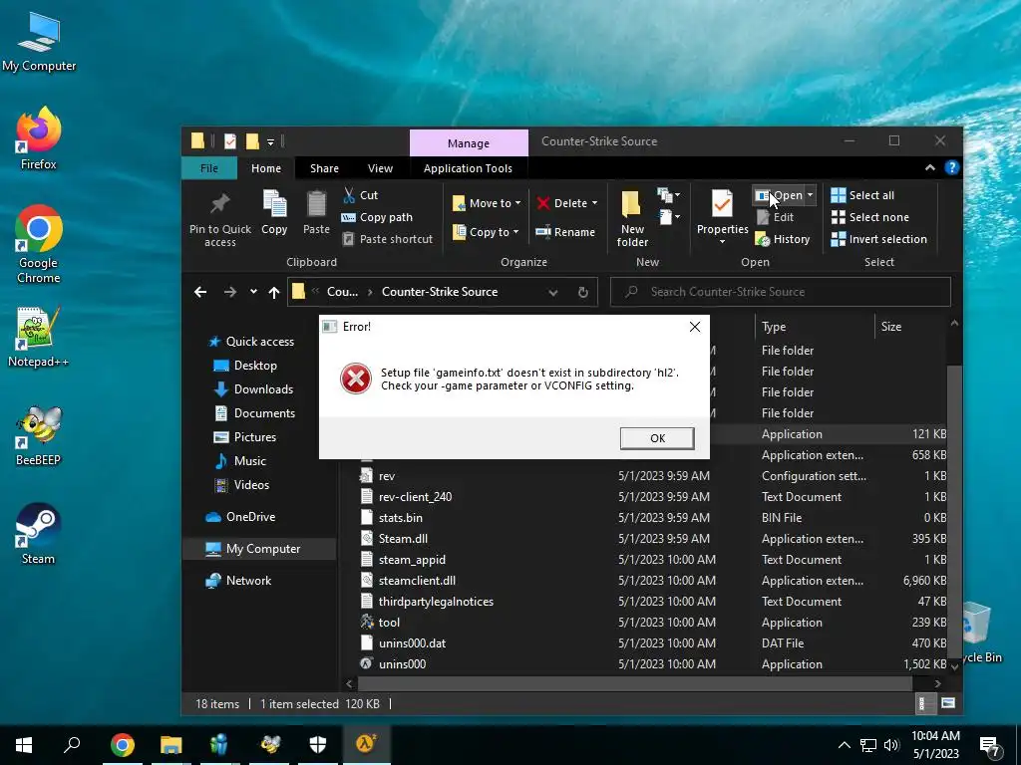The width and height of the screenshot is (1021, 765).
Task: Click Paste shortcut in the ribbon
Action: [388, 239]
